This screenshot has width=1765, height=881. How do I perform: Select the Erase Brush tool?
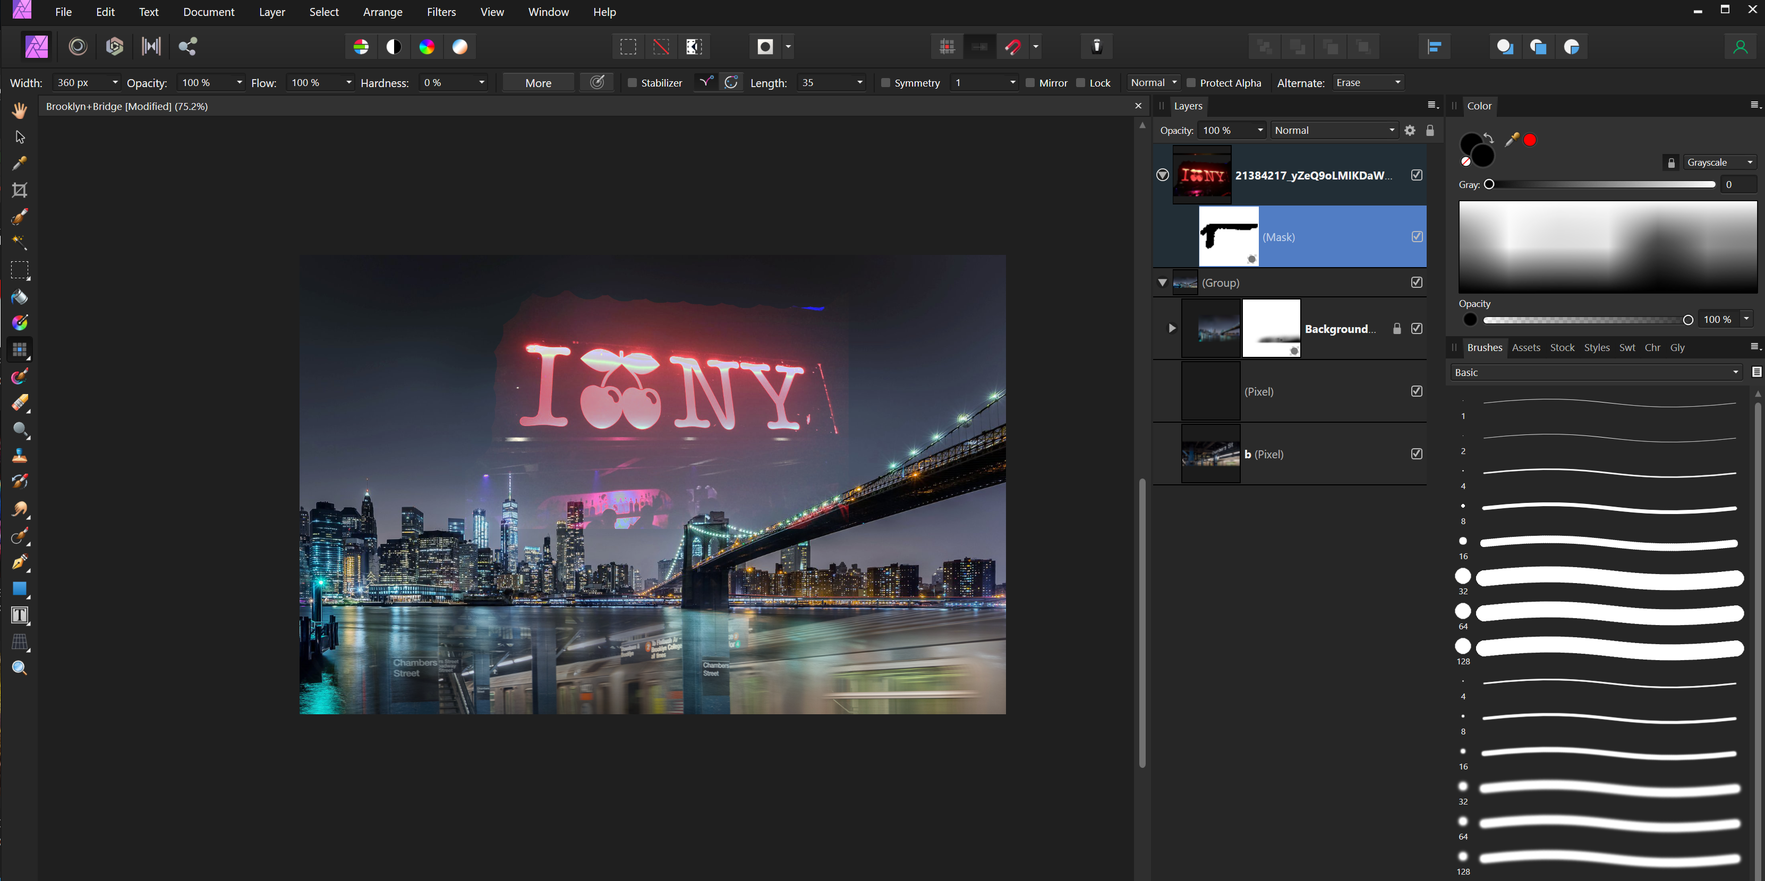pos(20,403)
